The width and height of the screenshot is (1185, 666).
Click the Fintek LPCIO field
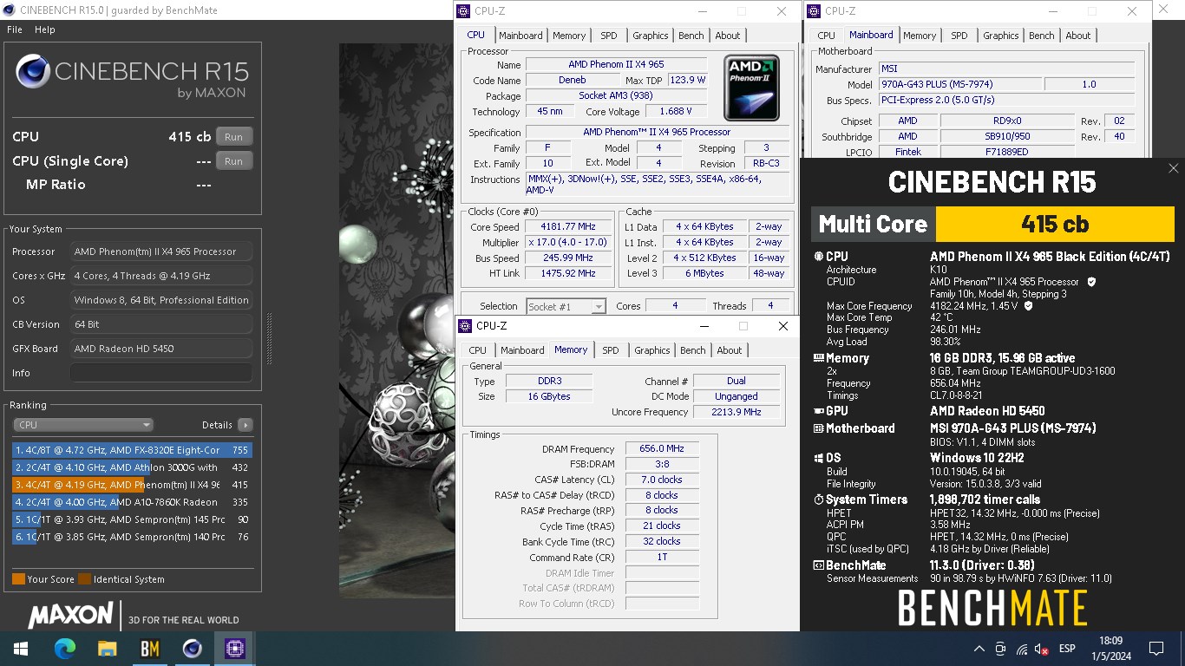coord(907,152)
